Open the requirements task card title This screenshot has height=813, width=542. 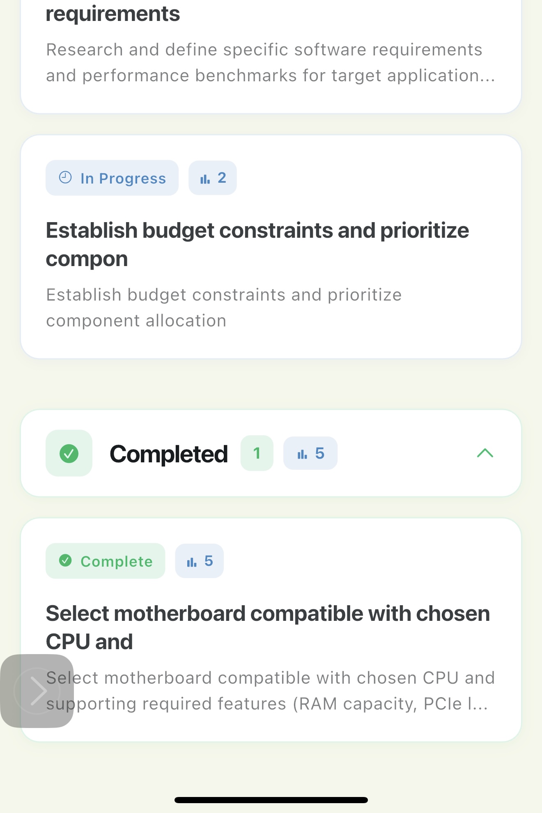(113, 14)
